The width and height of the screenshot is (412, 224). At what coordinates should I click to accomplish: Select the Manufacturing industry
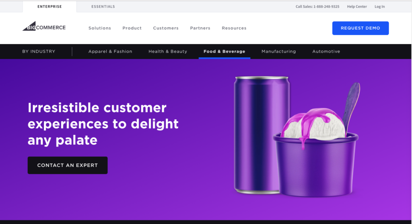coord(278,51)
